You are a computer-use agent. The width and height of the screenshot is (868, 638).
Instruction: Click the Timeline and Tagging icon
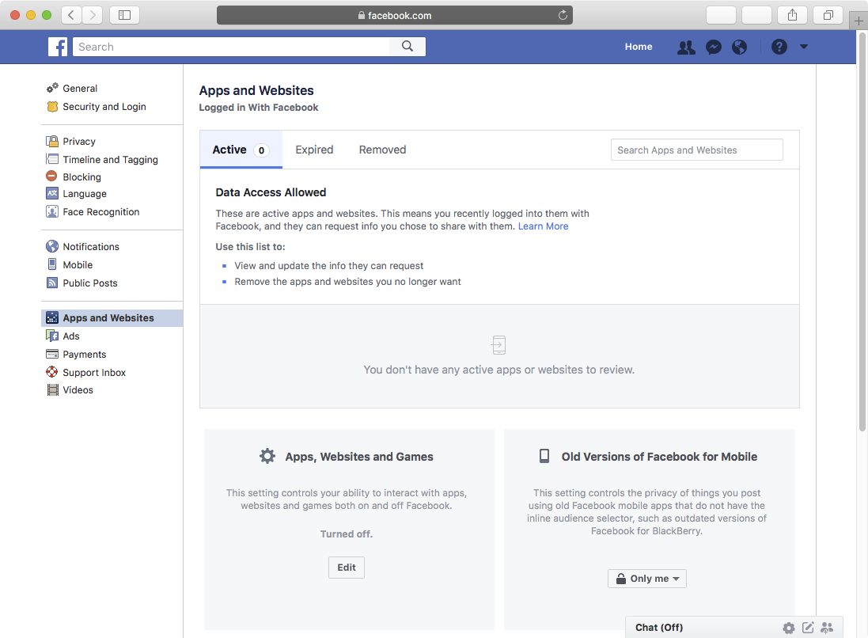click(x=52, y=160)
